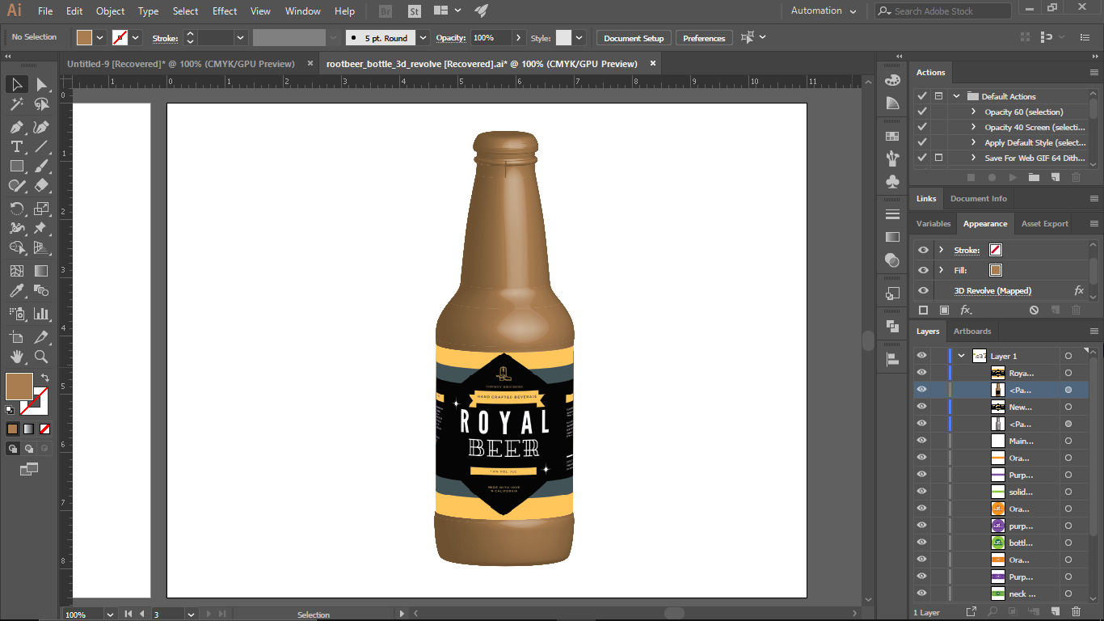Delete selection in Layers panel trash

pos(1076,612)
